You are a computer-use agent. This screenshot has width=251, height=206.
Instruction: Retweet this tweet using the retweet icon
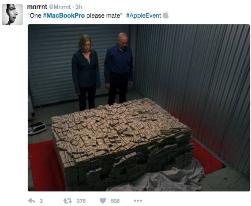click(67, 201)
